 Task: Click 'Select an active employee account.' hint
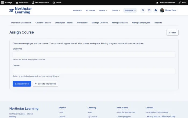29,60
